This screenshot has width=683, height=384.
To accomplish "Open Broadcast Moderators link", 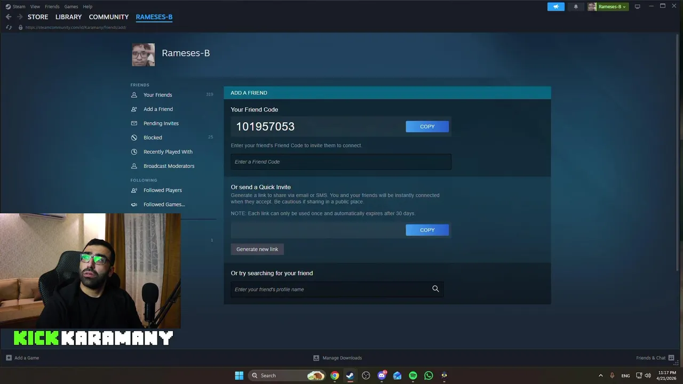I will coord(169,166).
